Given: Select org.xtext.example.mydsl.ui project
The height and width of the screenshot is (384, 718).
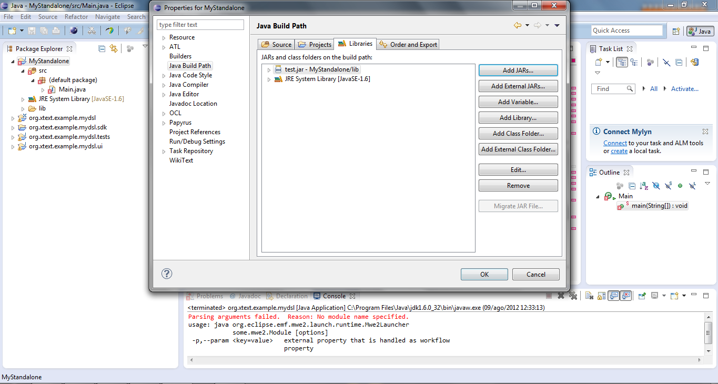Looking at the screenshot, I should [x=66, y=146].
